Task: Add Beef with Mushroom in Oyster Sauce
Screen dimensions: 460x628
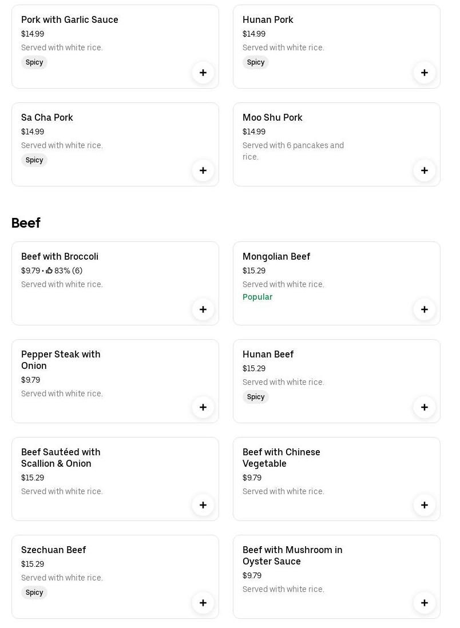Action: pyautogui.click(x=425, y=603)
